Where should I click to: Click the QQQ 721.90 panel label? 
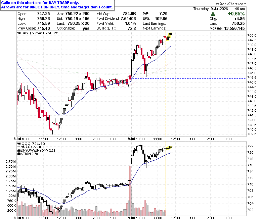(33, 144)
